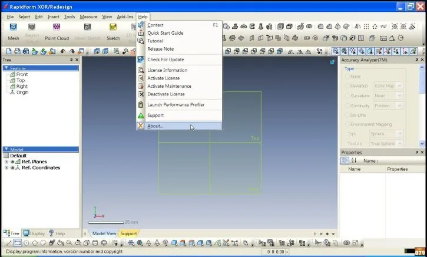Open the Mesh mode
The height and width of the screenshot is (257, 427).
point(13,32)
